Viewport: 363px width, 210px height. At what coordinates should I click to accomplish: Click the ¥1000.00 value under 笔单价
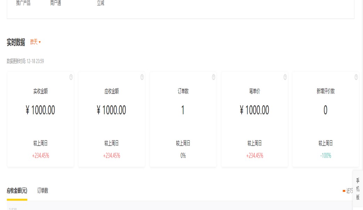pyautogui.click(x=254, y=110)
